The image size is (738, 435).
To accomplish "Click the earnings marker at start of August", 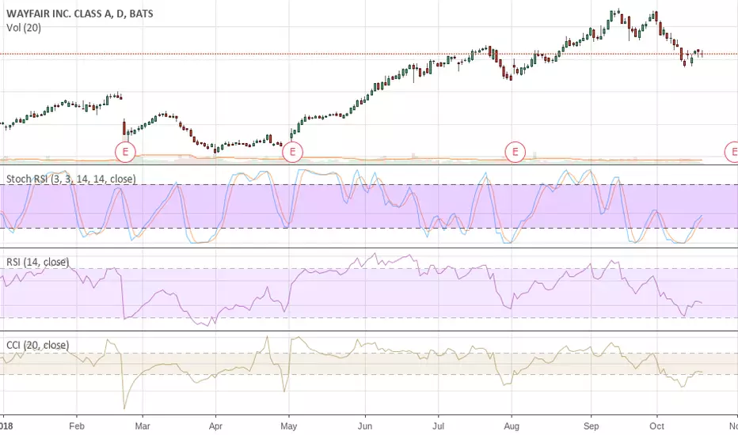I will 515,152.
